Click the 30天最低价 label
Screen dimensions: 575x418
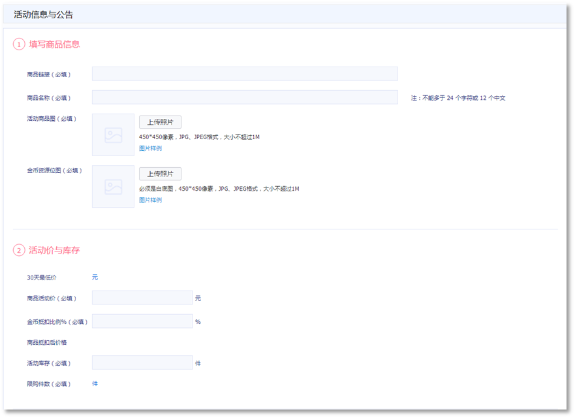tap(41, 278)
